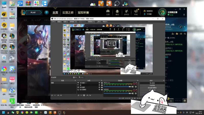Toggle lock on 窗 source row

pyautogui.click(x=102, y=85)
